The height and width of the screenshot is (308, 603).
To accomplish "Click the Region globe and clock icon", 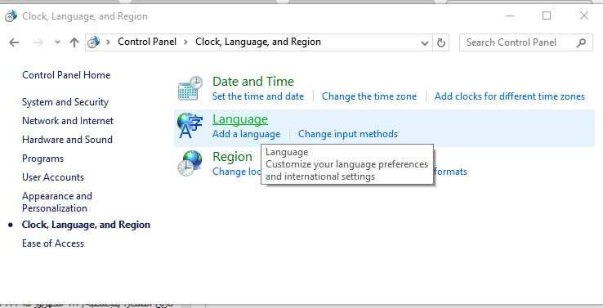I will click(190, 163).
